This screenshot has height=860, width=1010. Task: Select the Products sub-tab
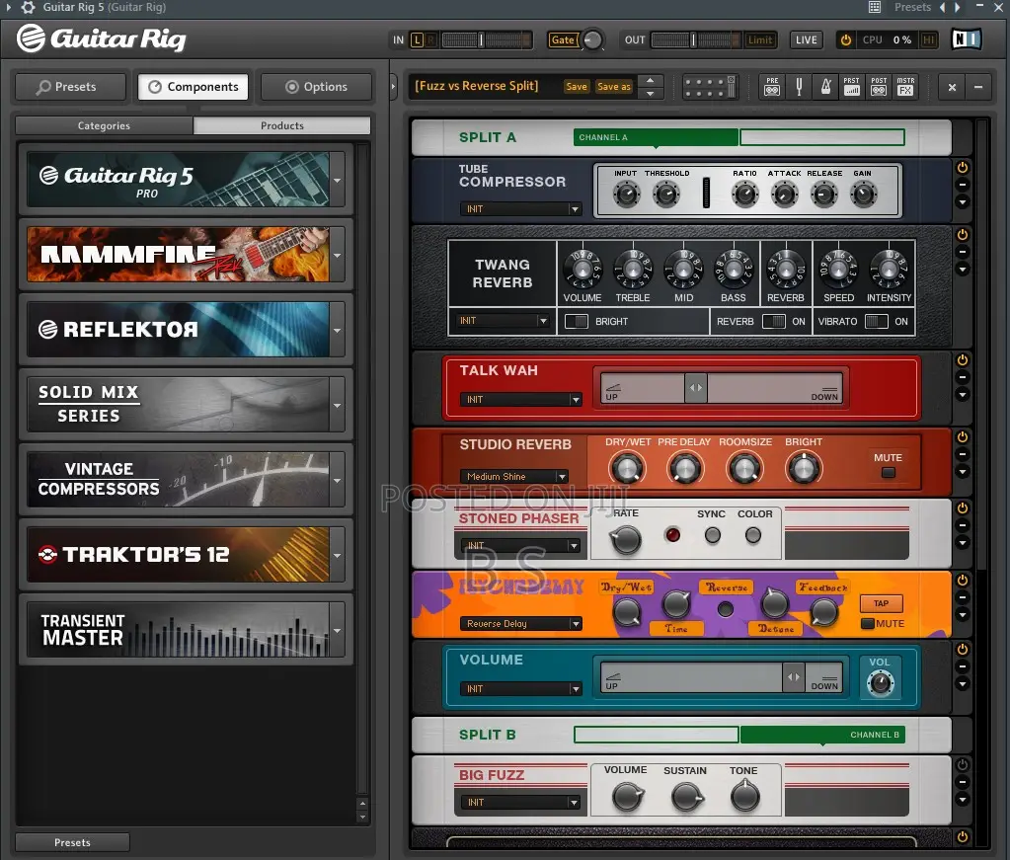click(x=282, y=125)
